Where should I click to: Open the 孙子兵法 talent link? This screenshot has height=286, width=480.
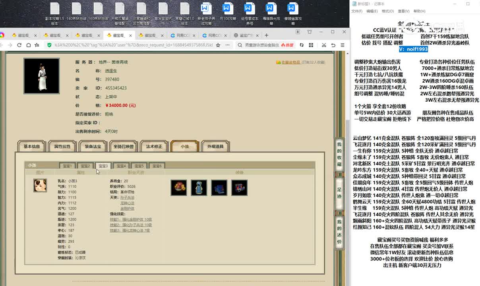pos(127,197)
